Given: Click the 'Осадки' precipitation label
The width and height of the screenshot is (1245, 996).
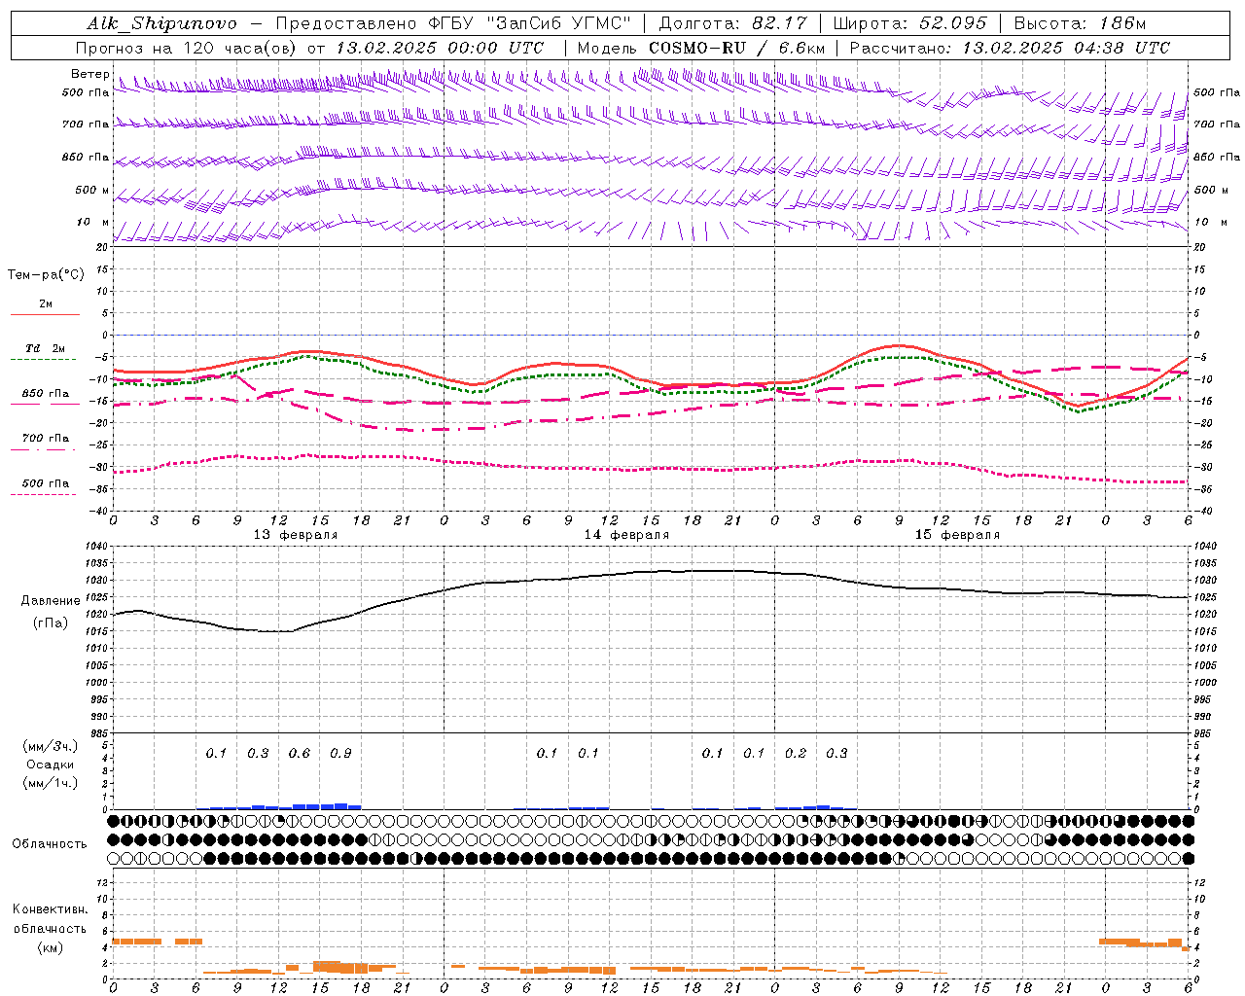Looking at the screenshot, I should tap(51, 765).
